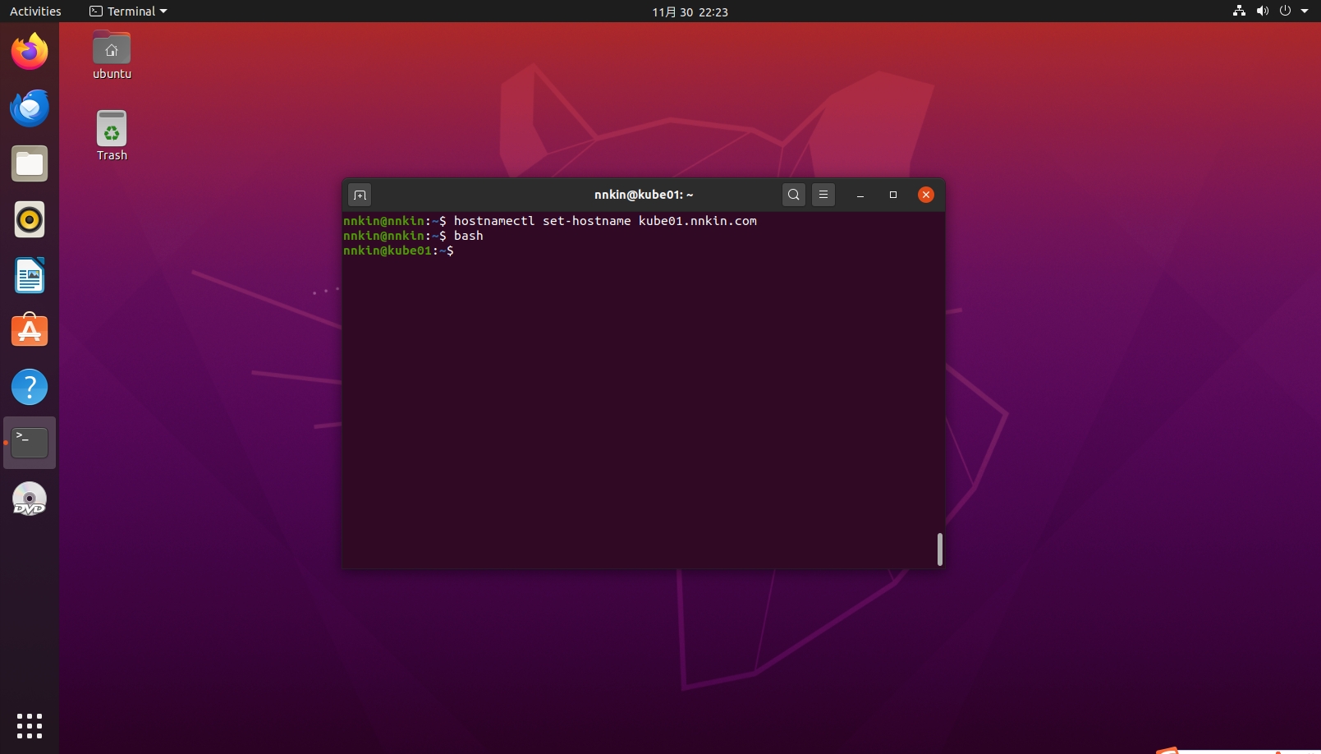Click the Activities button

[x=35, y=11]
